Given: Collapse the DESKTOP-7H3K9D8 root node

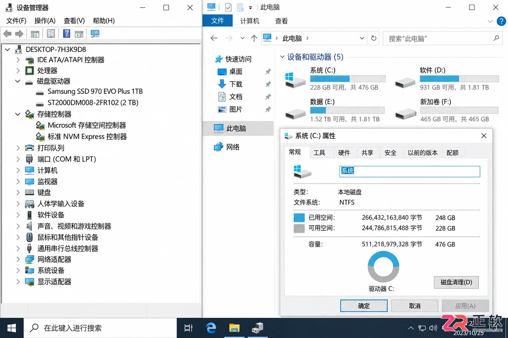Looking at the screenshot, I should tap(7, 50).
